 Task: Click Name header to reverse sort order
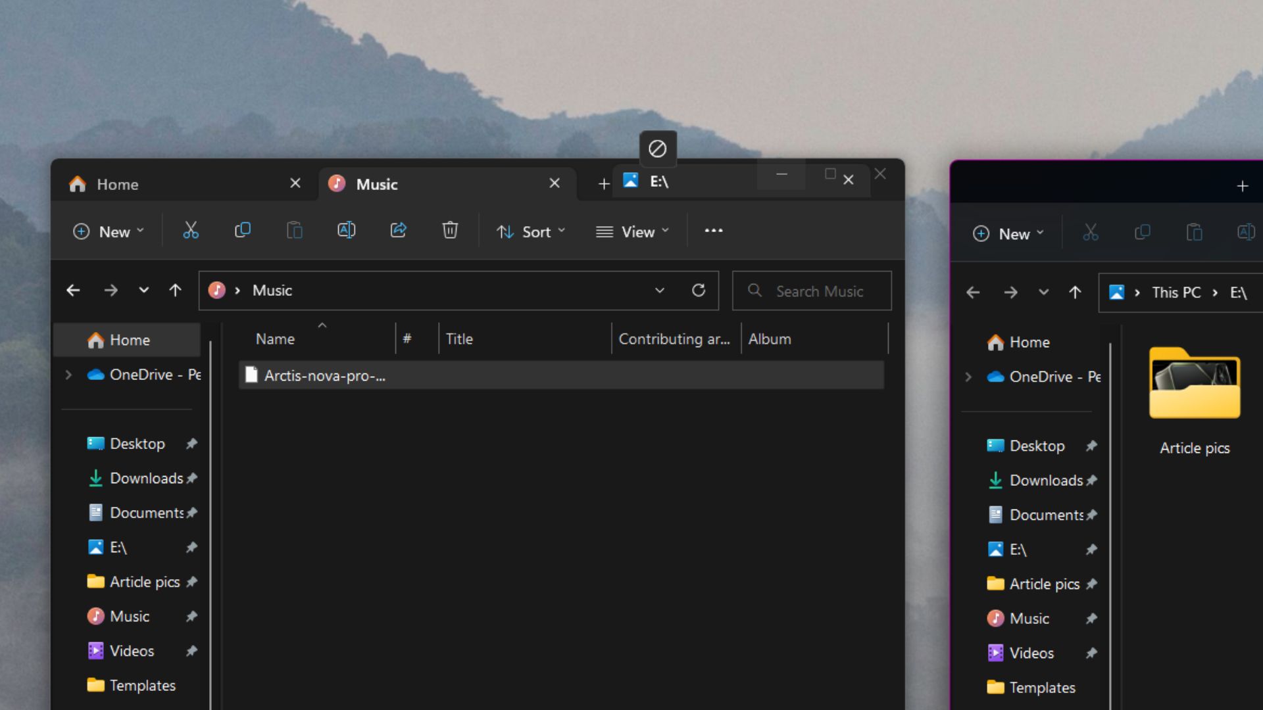click(x=275, y=338)
